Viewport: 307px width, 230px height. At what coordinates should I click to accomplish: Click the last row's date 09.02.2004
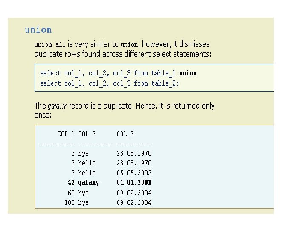tap(134, 203)
